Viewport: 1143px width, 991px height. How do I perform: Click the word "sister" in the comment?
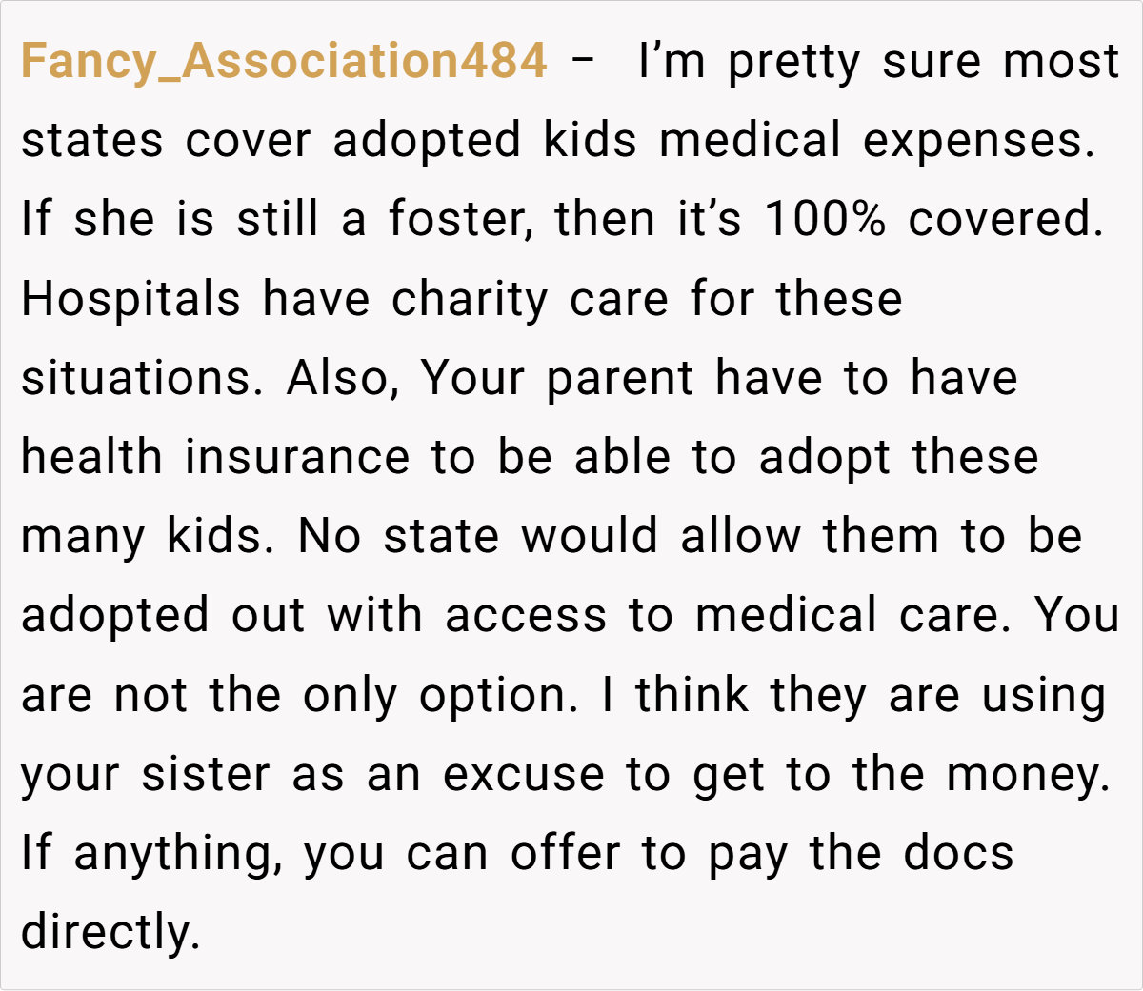tap(205, 774)
